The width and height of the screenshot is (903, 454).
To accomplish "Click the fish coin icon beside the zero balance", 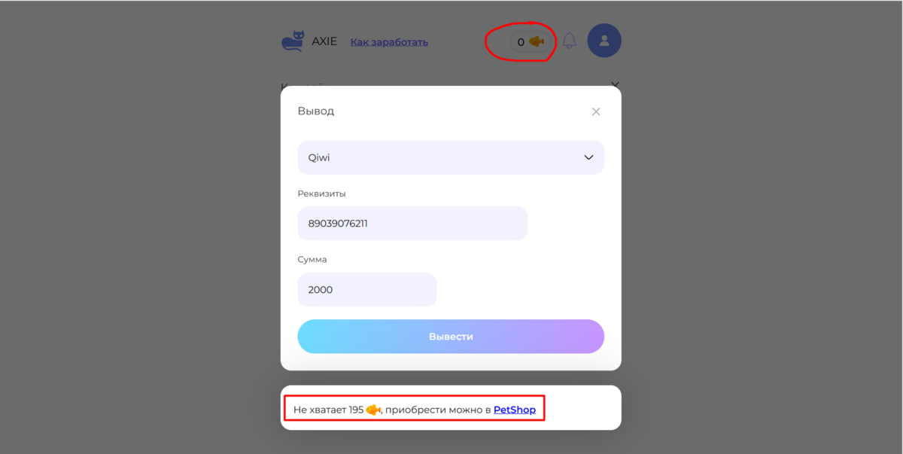I will (x=535, y=42).
